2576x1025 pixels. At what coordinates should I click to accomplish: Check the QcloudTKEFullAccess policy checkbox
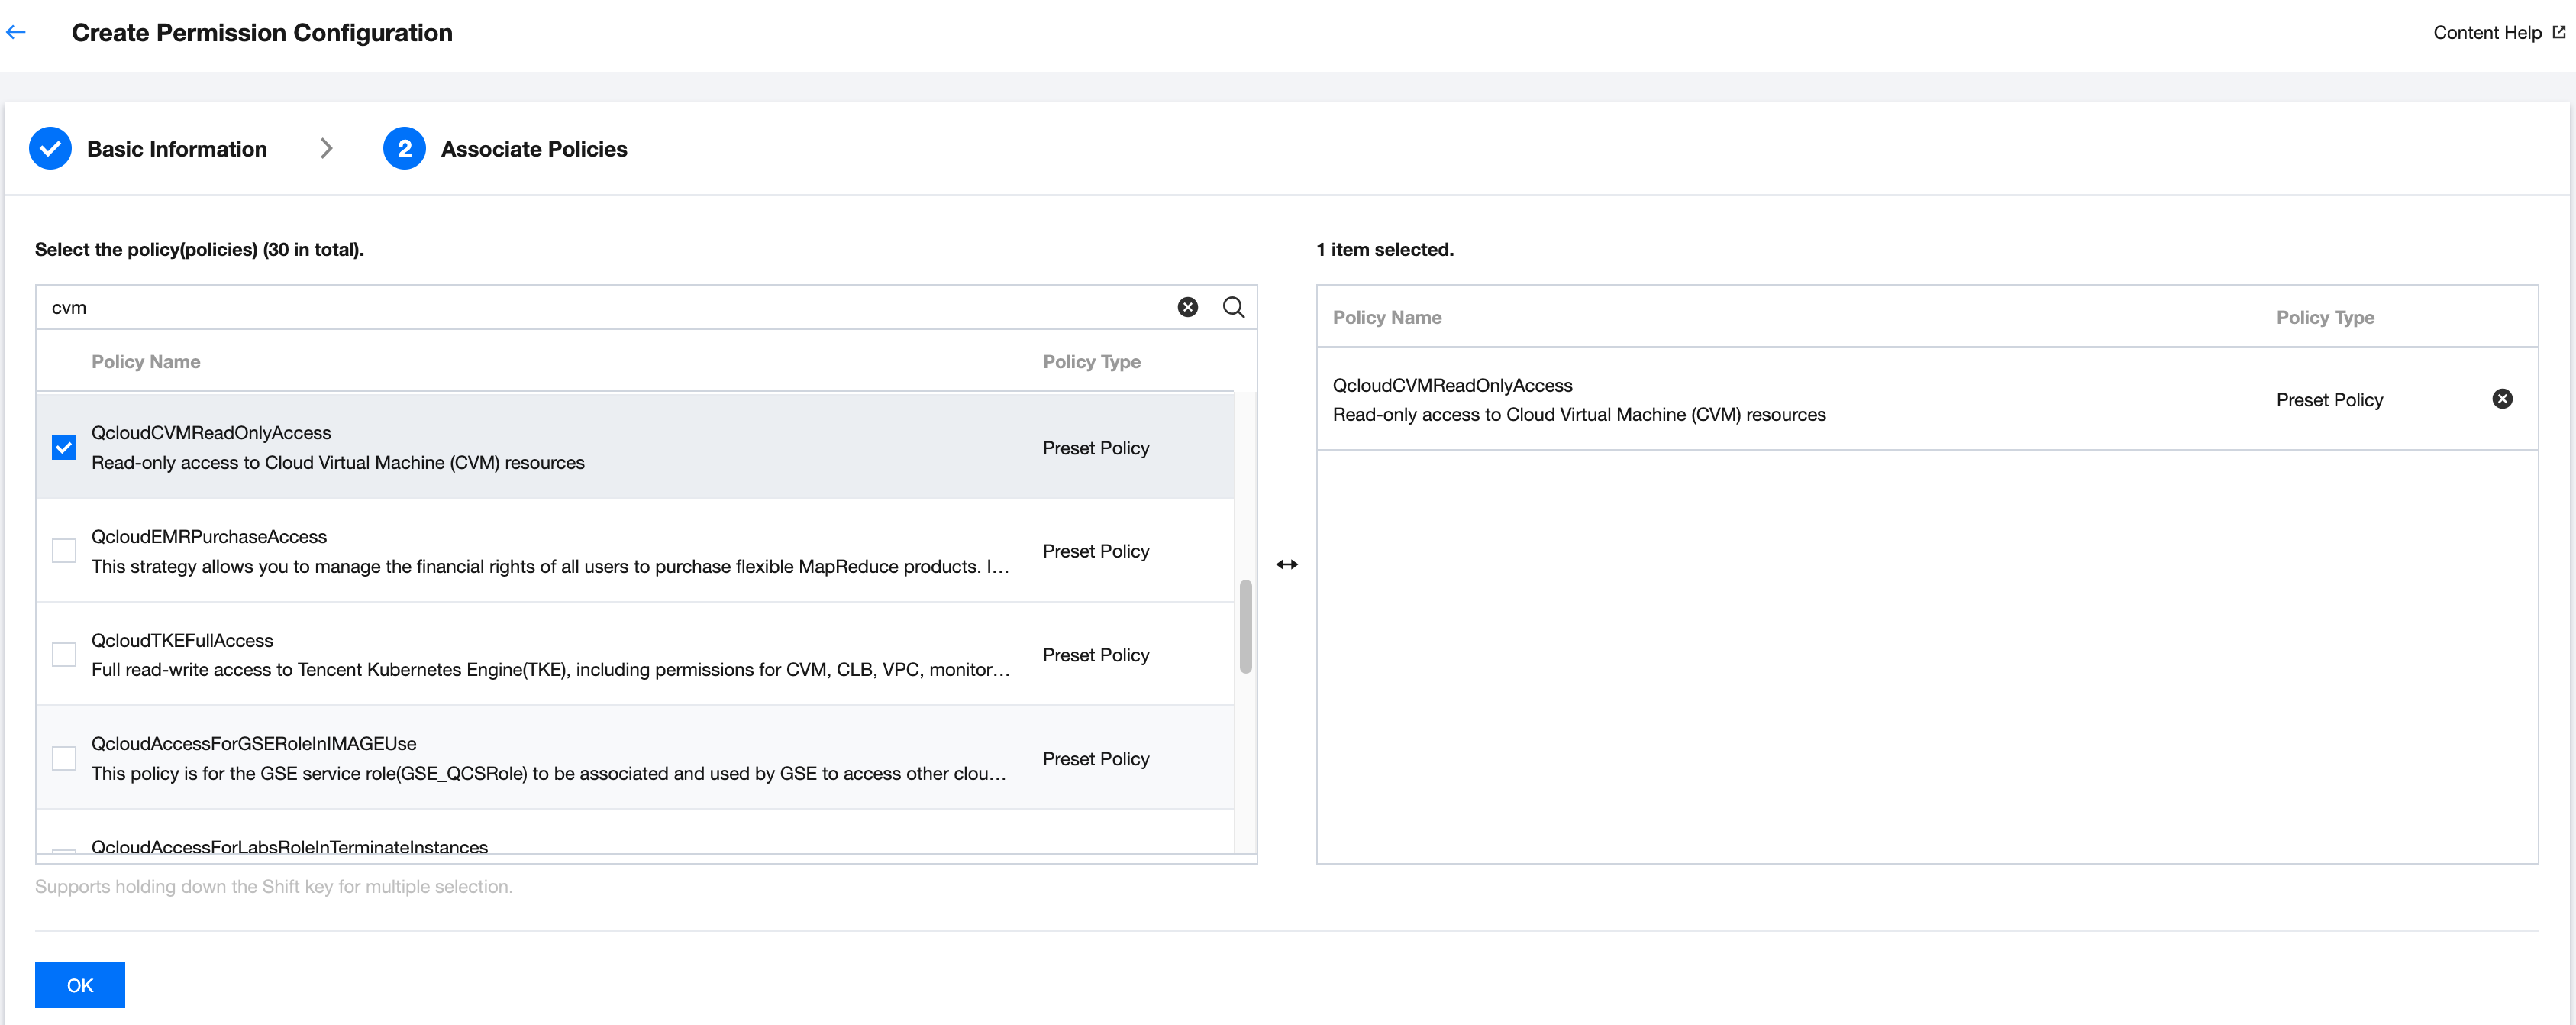pyautogui.click(x=64, y=655)
